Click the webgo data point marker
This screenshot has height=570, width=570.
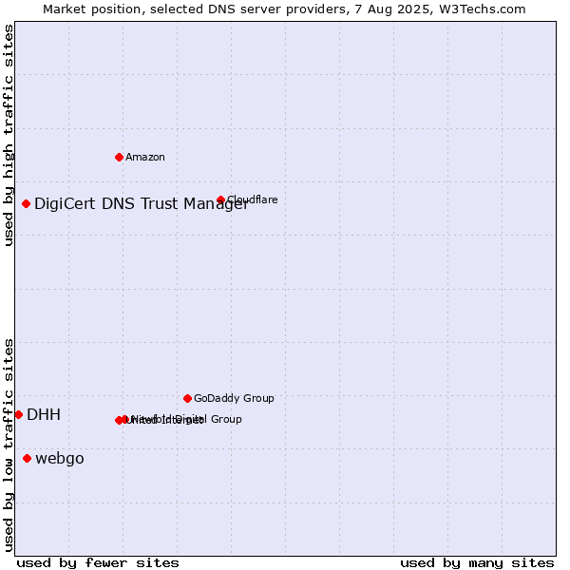coord(27,459)
